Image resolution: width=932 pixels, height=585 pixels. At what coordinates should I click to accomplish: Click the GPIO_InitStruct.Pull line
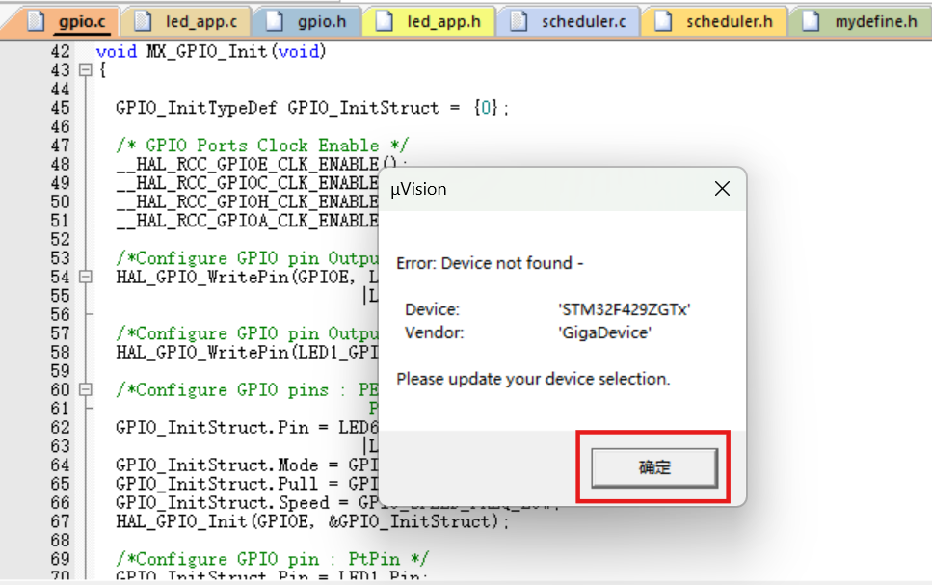point(248,484)
